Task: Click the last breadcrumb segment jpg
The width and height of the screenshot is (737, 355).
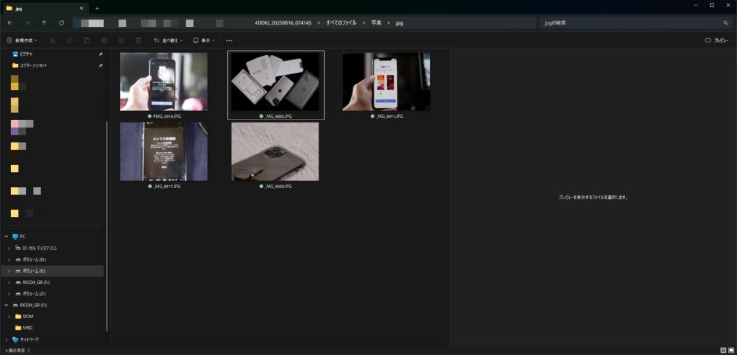Action: [399, 23]
